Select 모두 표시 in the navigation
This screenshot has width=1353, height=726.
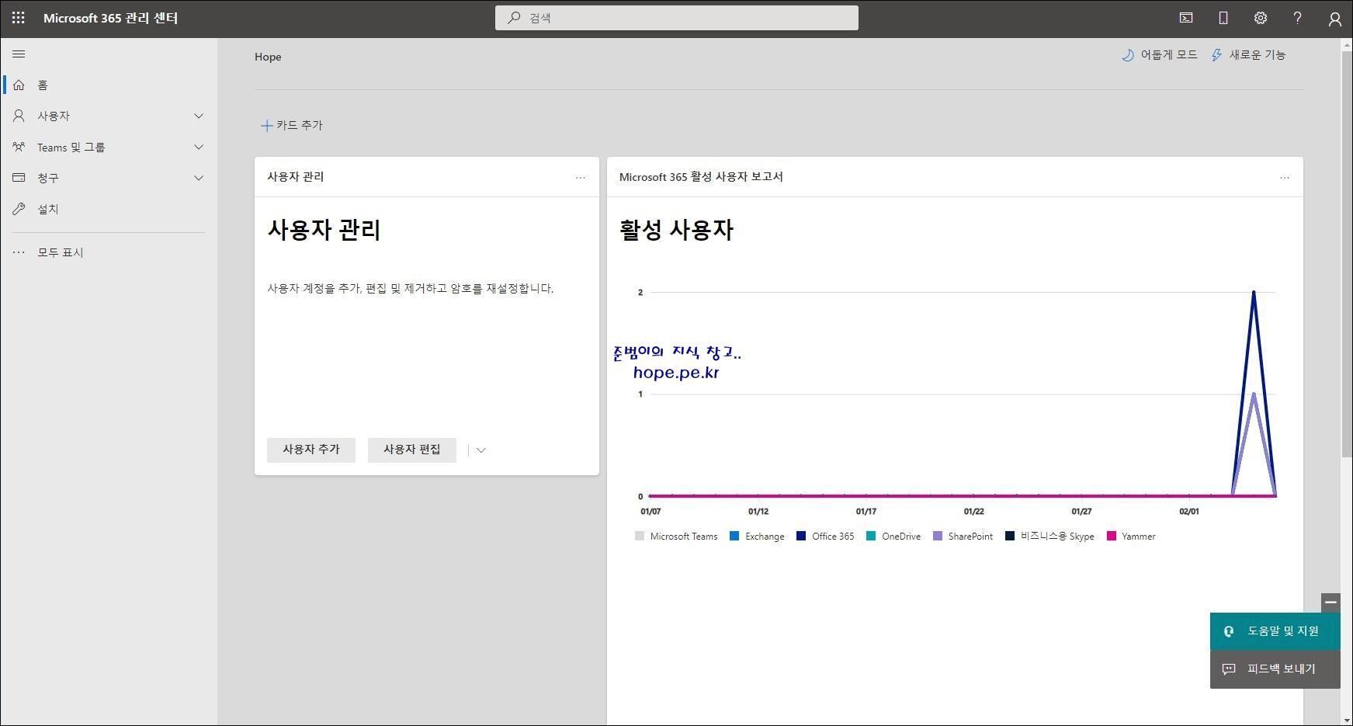tap(109, 252)
